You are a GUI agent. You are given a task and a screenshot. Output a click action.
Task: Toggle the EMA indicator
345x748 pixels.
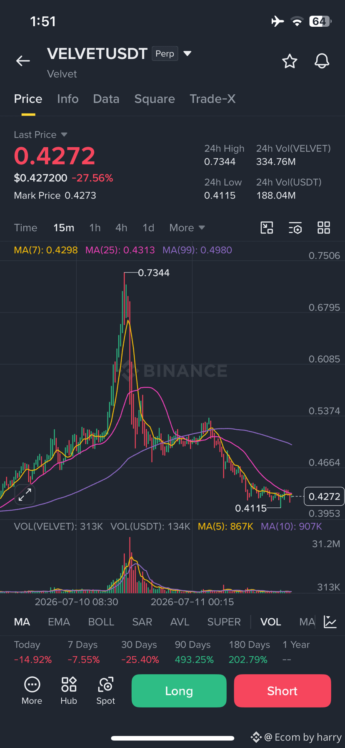[59, 622]
